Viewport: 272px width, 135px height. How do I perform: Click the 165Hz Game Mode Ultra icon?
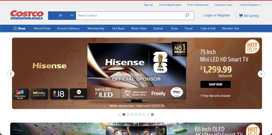135,93
